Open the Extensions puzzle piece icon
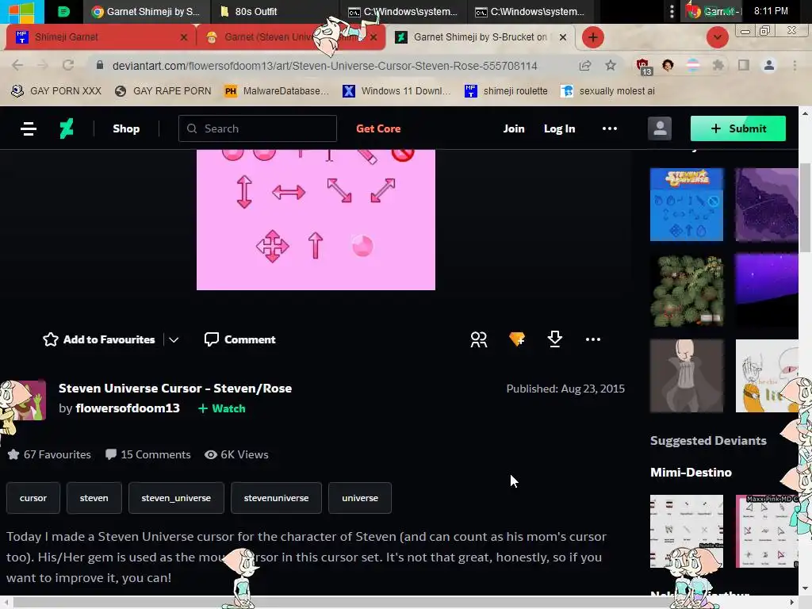 (x=718, y=65)
